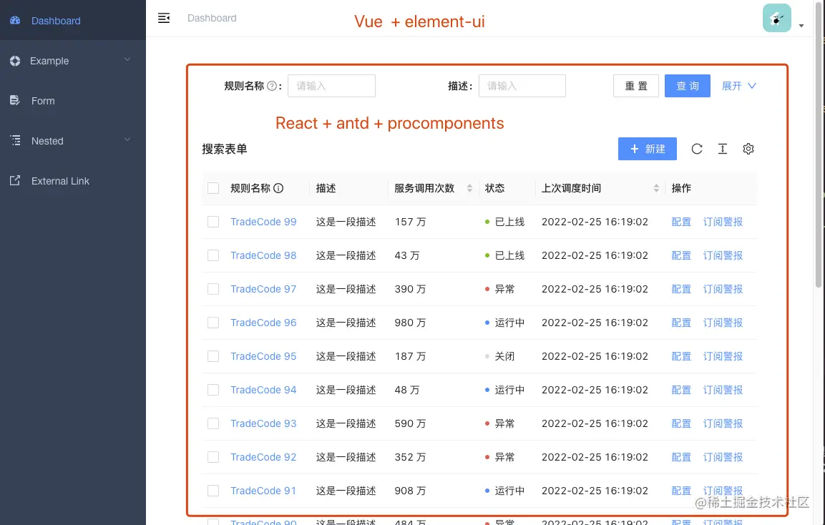Open the table density icon
Viewport: 825px width, 525px height.
723,149
